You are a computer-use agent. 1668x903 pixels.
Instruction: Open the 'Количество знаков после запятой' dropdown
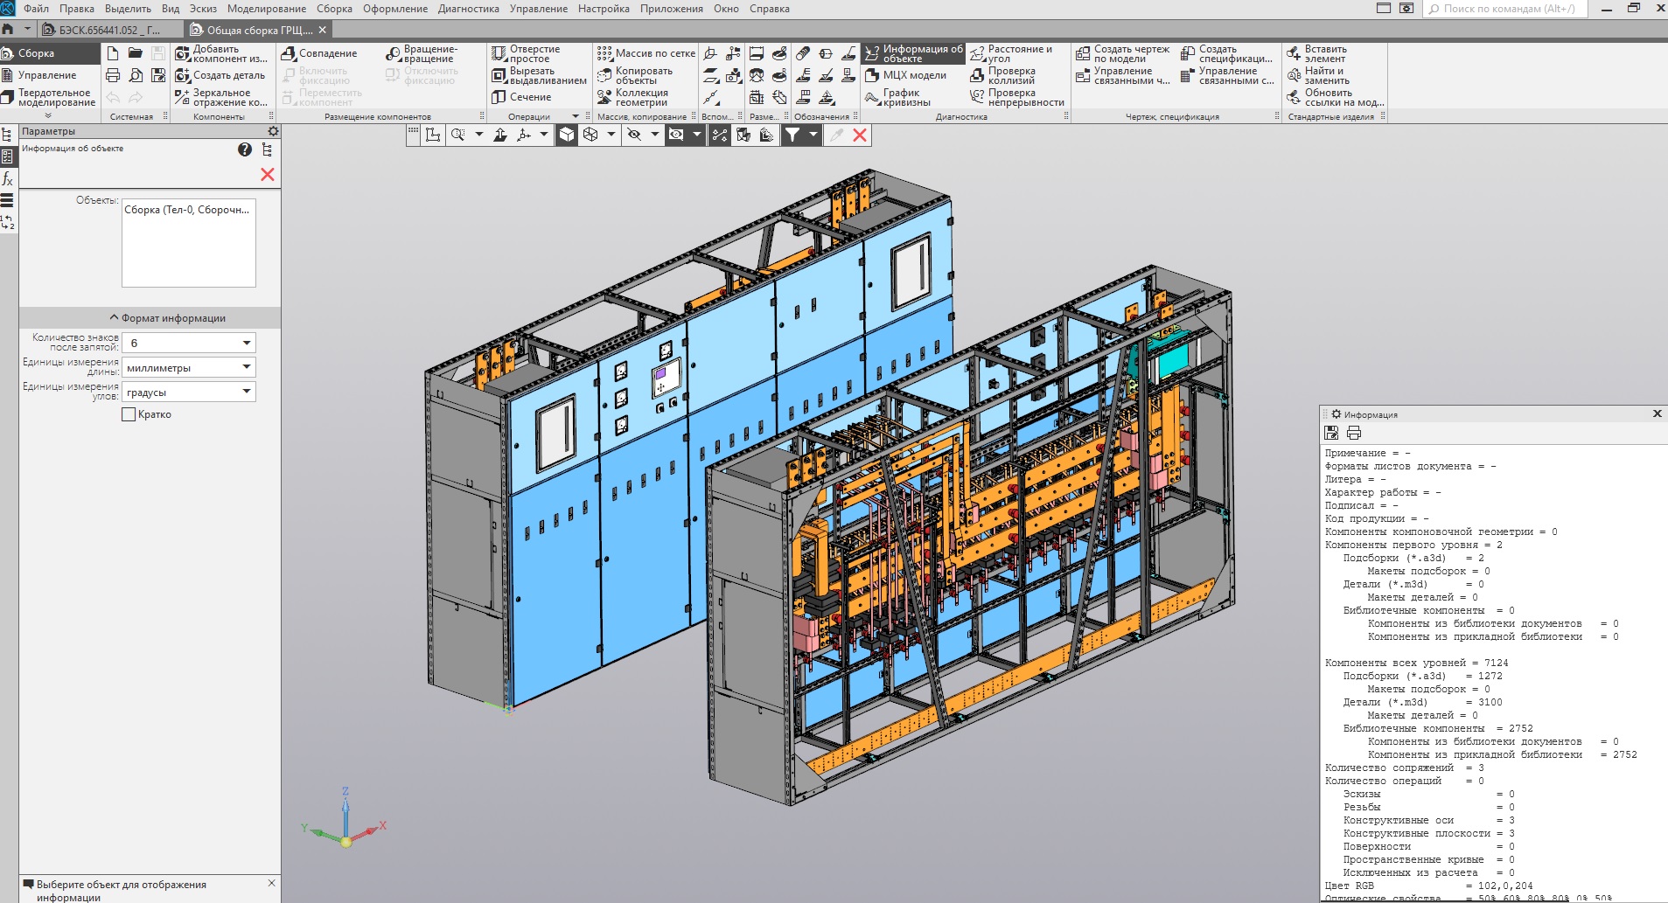pos(246,344)
